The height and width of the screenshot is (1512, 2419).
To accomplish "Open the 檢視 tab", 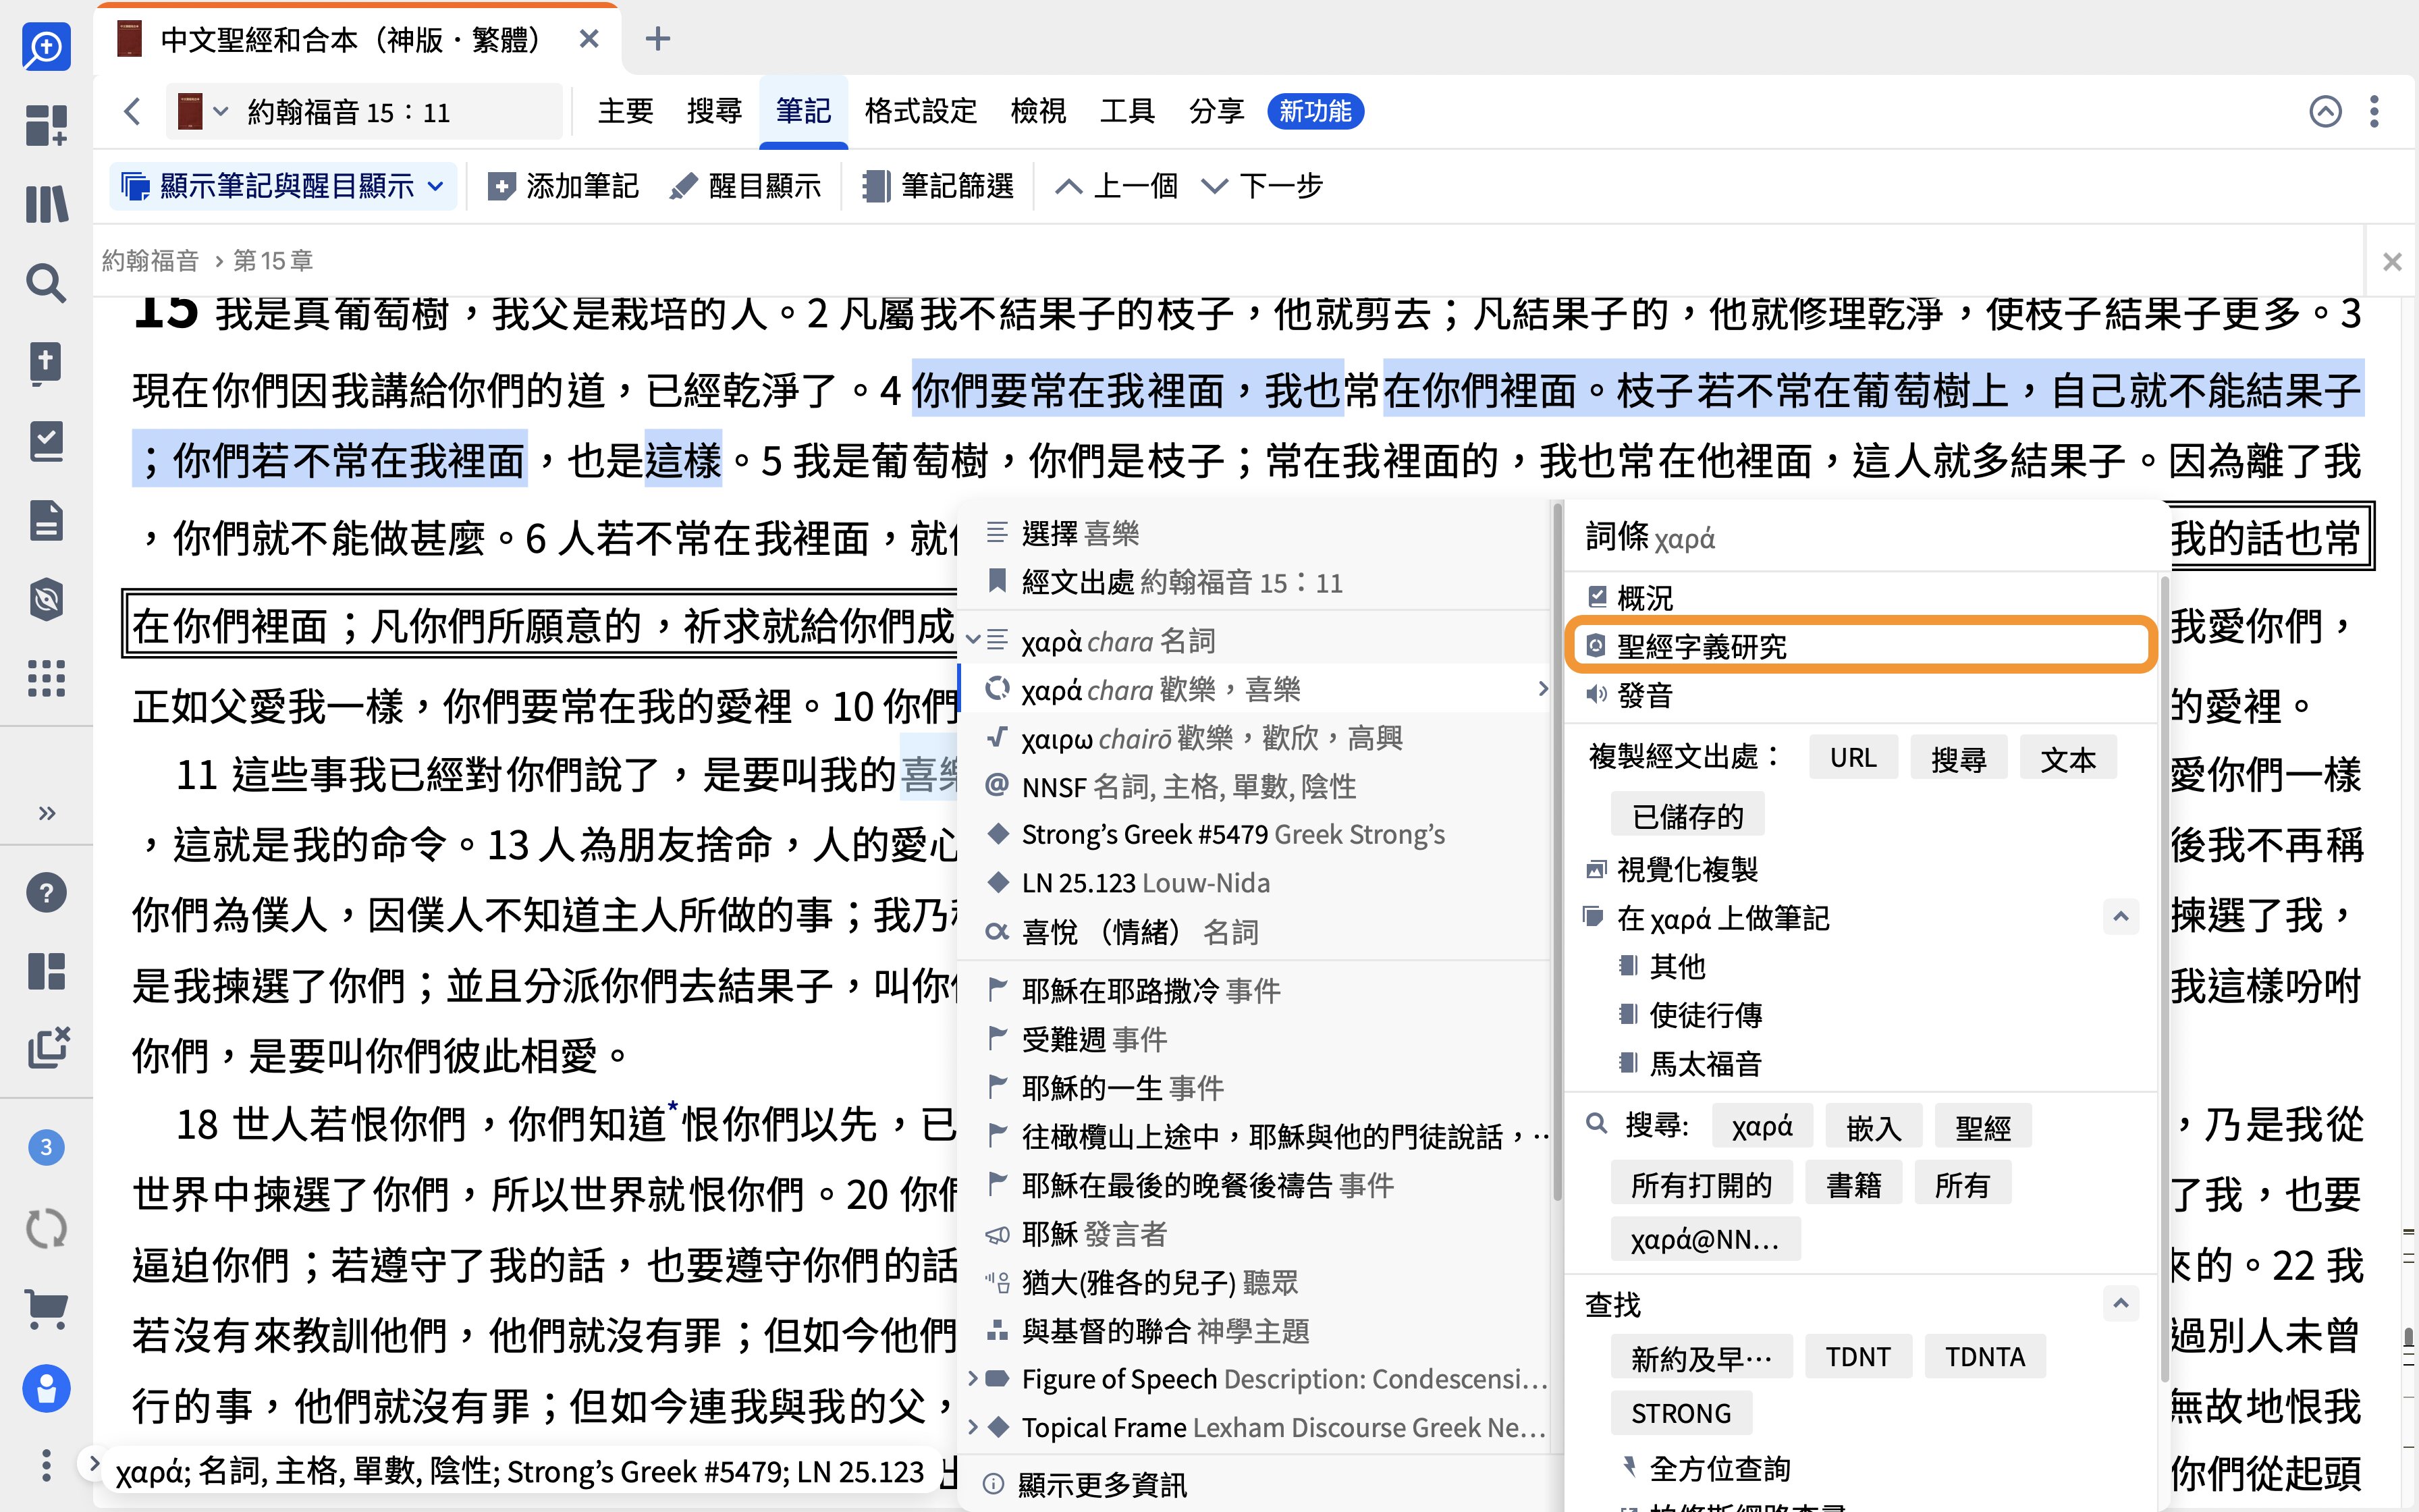I will coord(1039,111).
